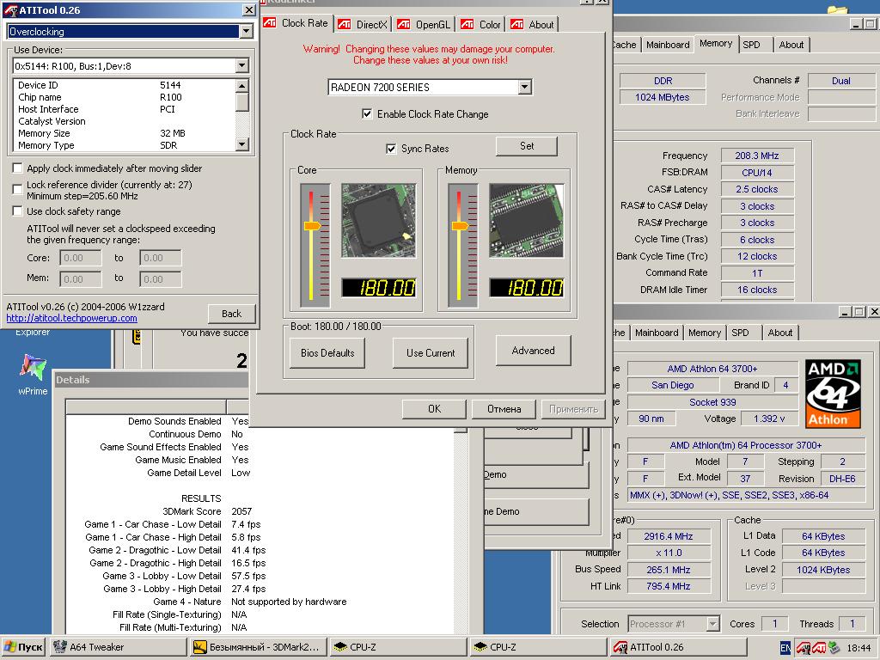Viewport: 880px width, 660px height.
Task: Click the Frequency 208.3 MHz value
Action: pos(757,156)
